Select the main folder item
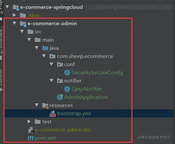175x144 pixels. [x=48, y=40]
